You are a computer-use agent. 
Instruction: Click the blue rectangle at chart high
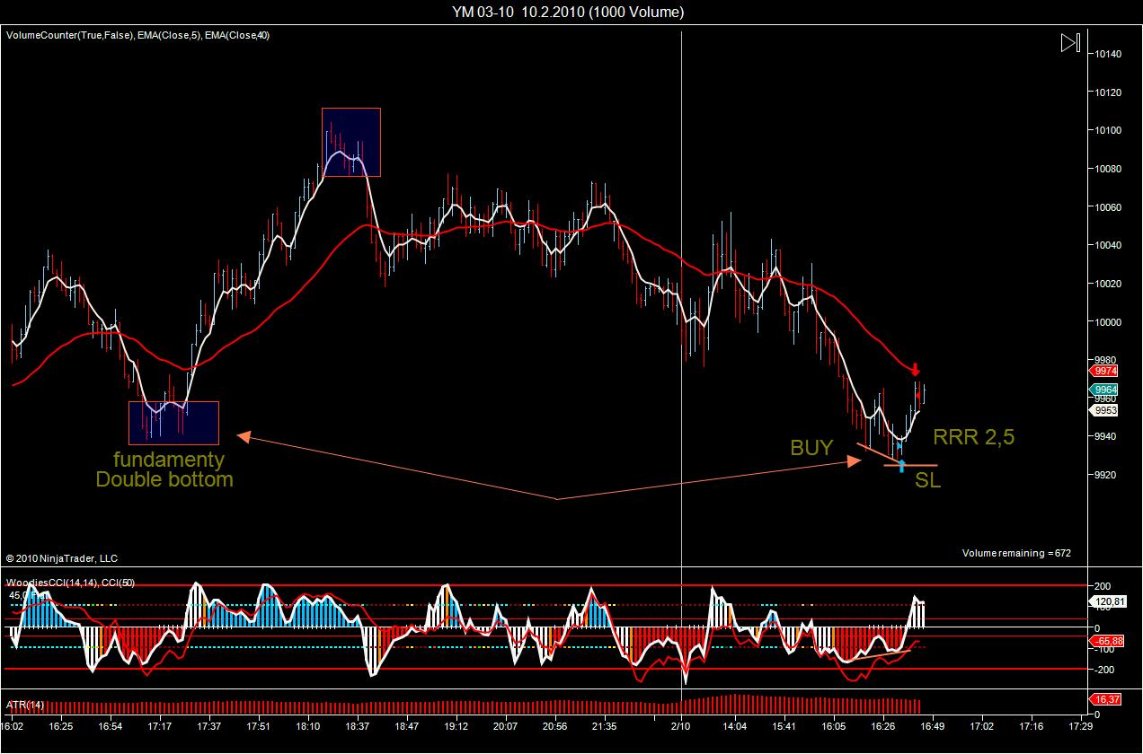click(x=351, y=142)
